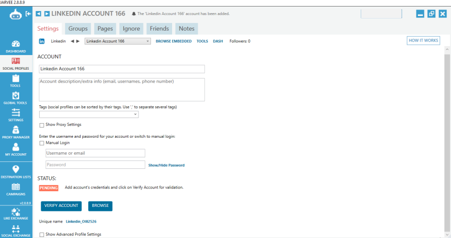Open How It Works help
Viewport: 451px width, 238px height.
coord(423,41)
